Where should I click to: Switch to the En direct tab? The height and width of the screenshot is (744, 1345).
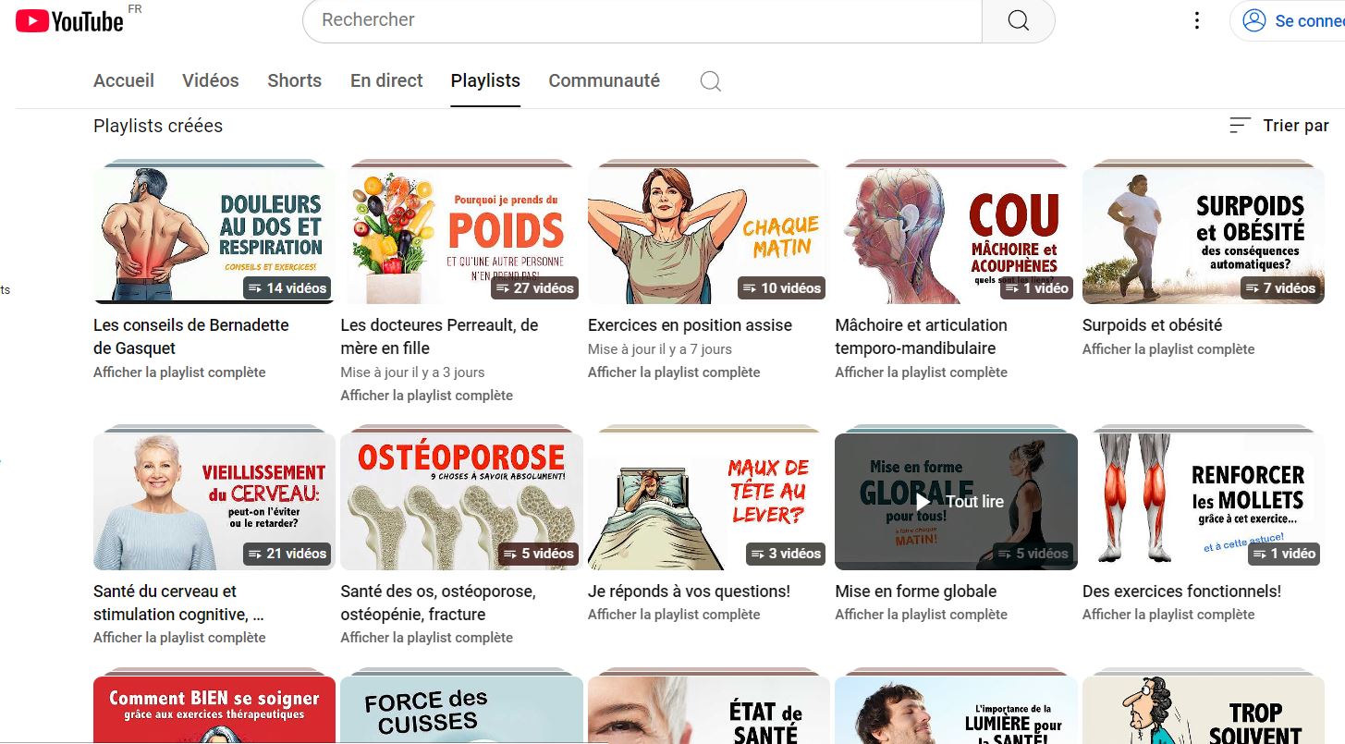[386, 80]
